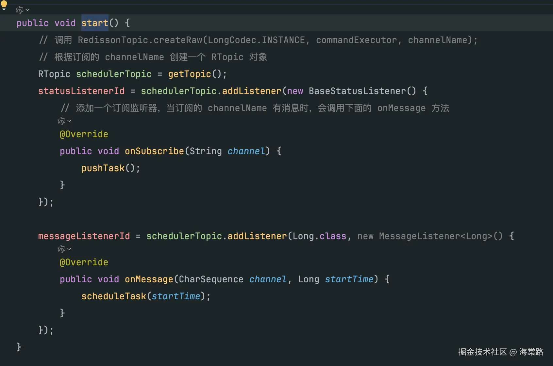The height and width of the screenshot is (366, 553).
Task: Click the AI assistant icon above onMessage's @Override
Action: click(61, 249)
